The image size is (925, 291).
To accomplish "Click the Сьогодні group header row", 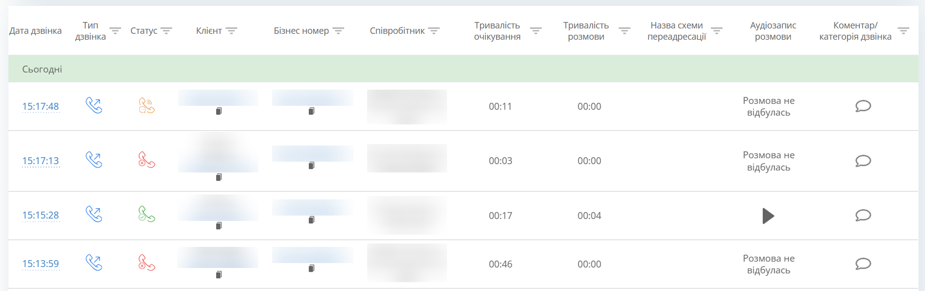I will (x=463, y=69).
